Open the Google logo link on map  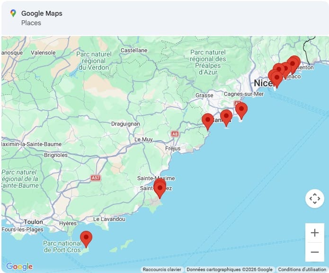(19, 266)
